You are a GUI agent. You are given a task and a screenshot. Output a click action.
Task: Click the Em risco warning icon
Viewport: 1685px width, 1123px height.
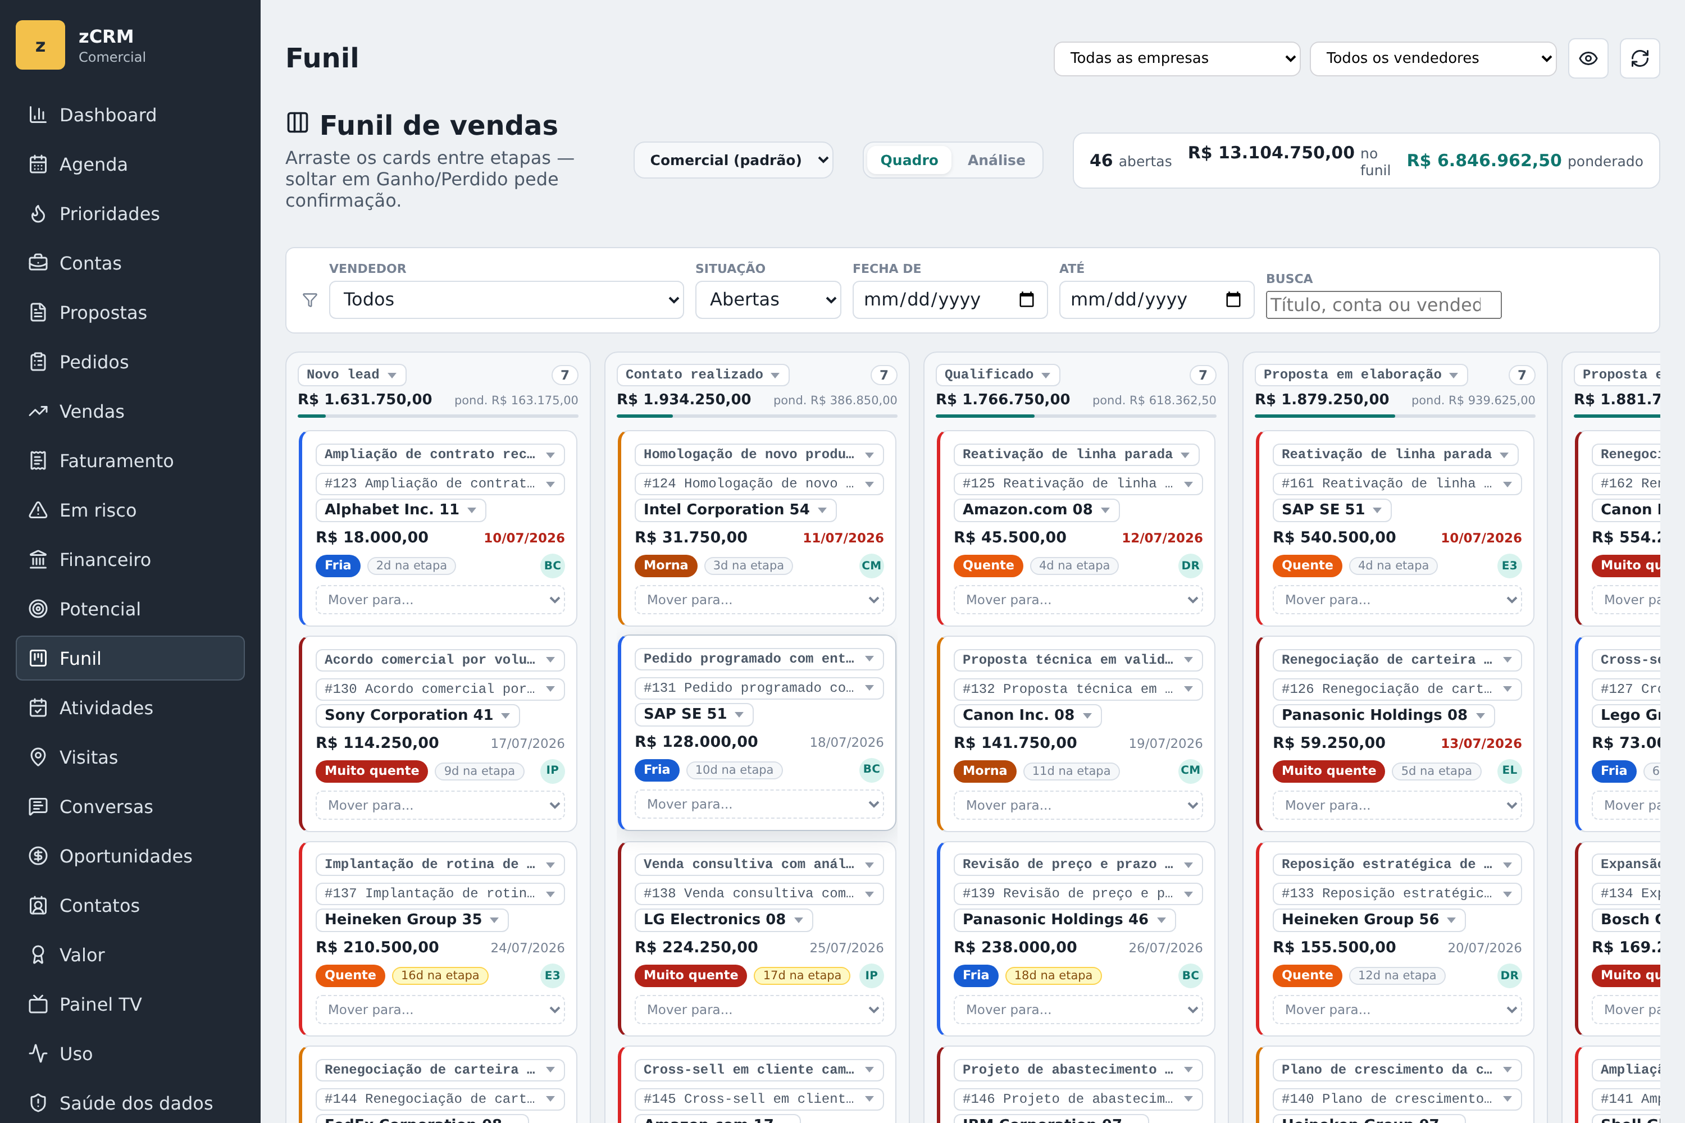(38, 510)
